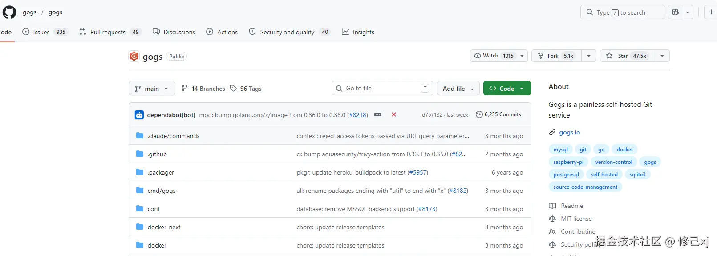
Task: Switch to the Discussions tab
Action: tap(174, 32)
